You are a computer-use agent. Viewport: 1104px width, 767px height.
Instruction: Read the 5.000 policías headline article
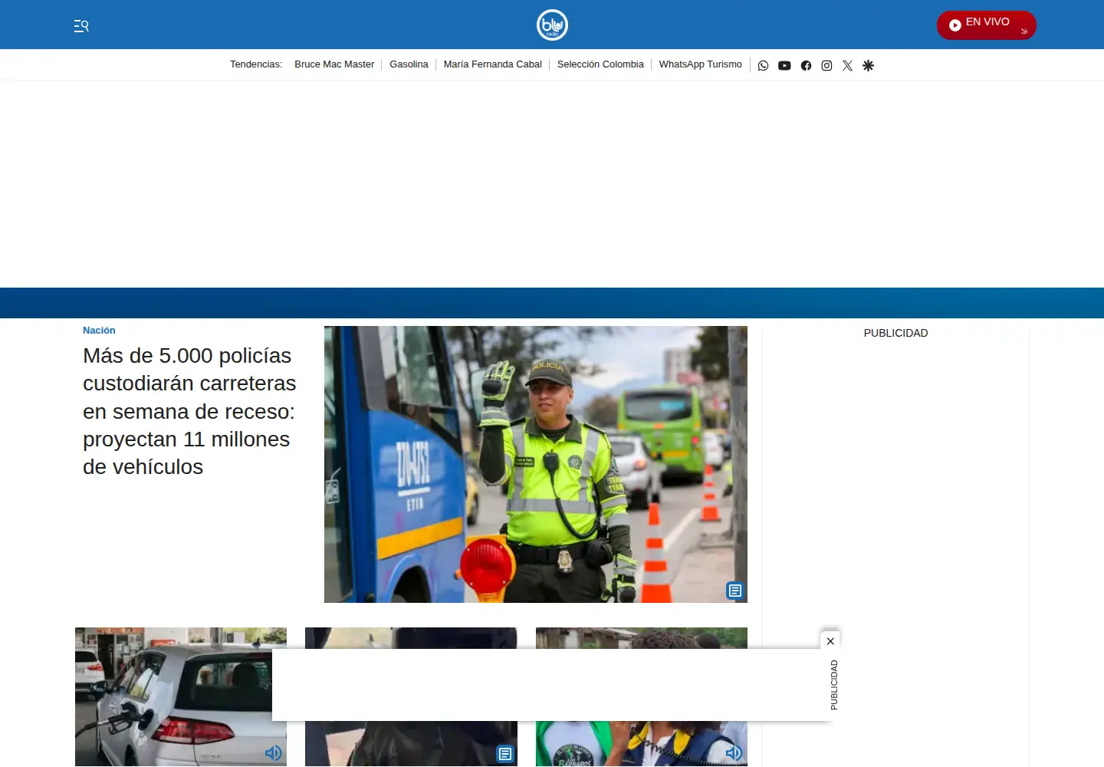[189, 411]
